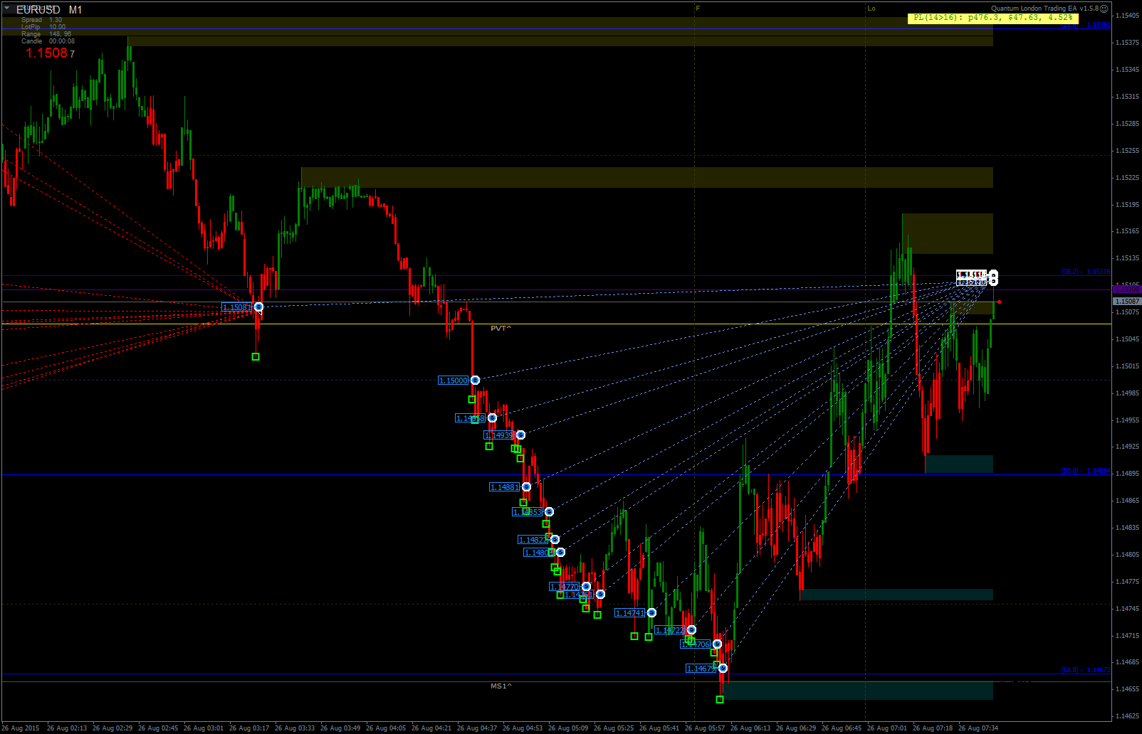Screen dimensions: 1142x734
Task: Click the purple price tag on the price axis
Action: click(1127, 289)
